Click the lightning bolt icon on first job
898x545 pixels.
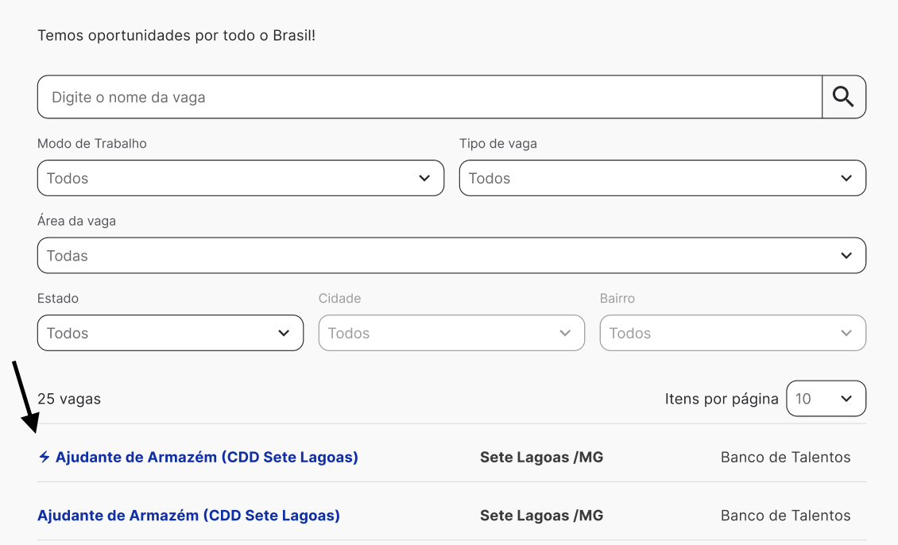(x=45, y=457)
